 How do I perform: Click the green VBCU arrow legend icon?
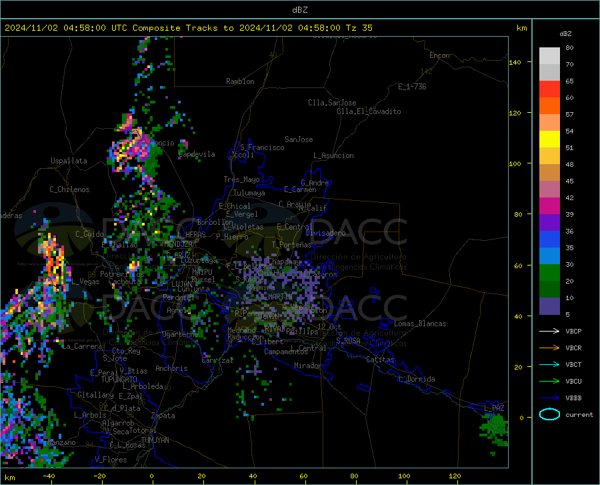click(549, 382)
